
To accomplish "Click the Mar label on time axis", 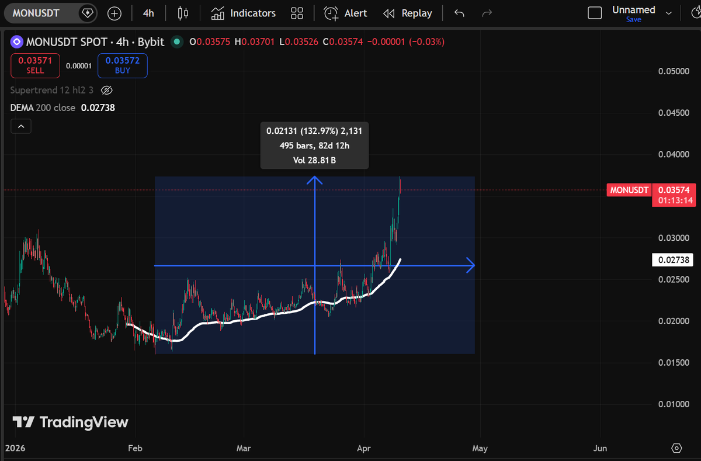I will (244, 448).
